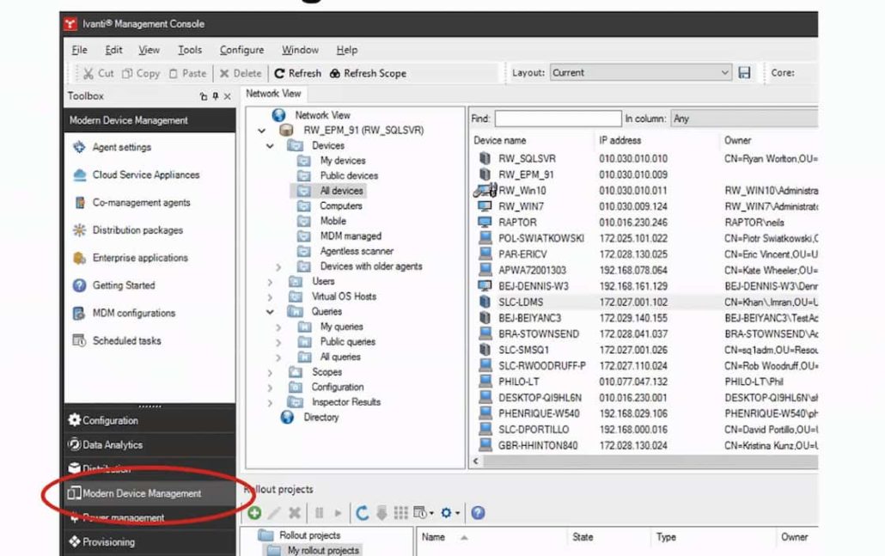Screen dimensions: 885x556
Task: Close the Toolbox panel
Action: 228,96
